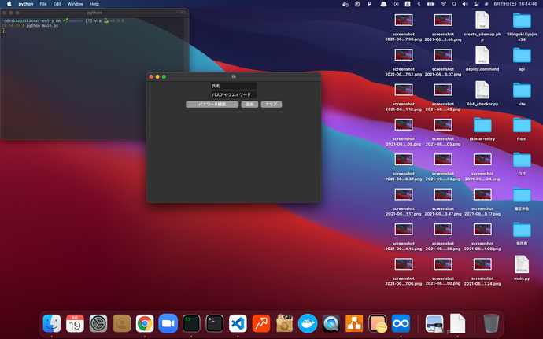
Task: Click the input source A icon
Action: 408,4
